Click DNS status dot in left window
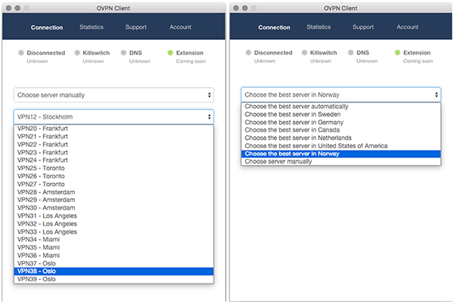The width and height of the screenshot is (453, 304). (x=124, y=53)
